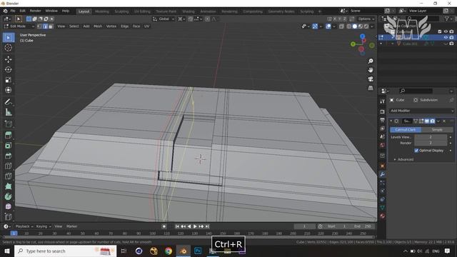Select the Bevel tool

(8, 156)
